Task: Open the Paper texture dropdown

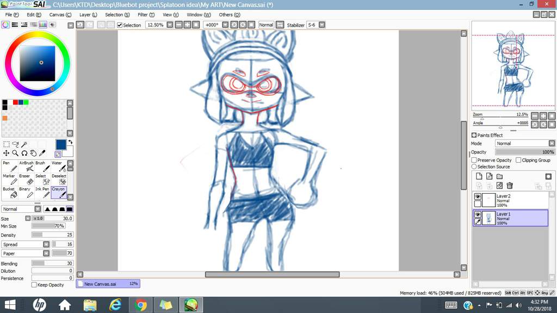Action: (x=46, y=253)
